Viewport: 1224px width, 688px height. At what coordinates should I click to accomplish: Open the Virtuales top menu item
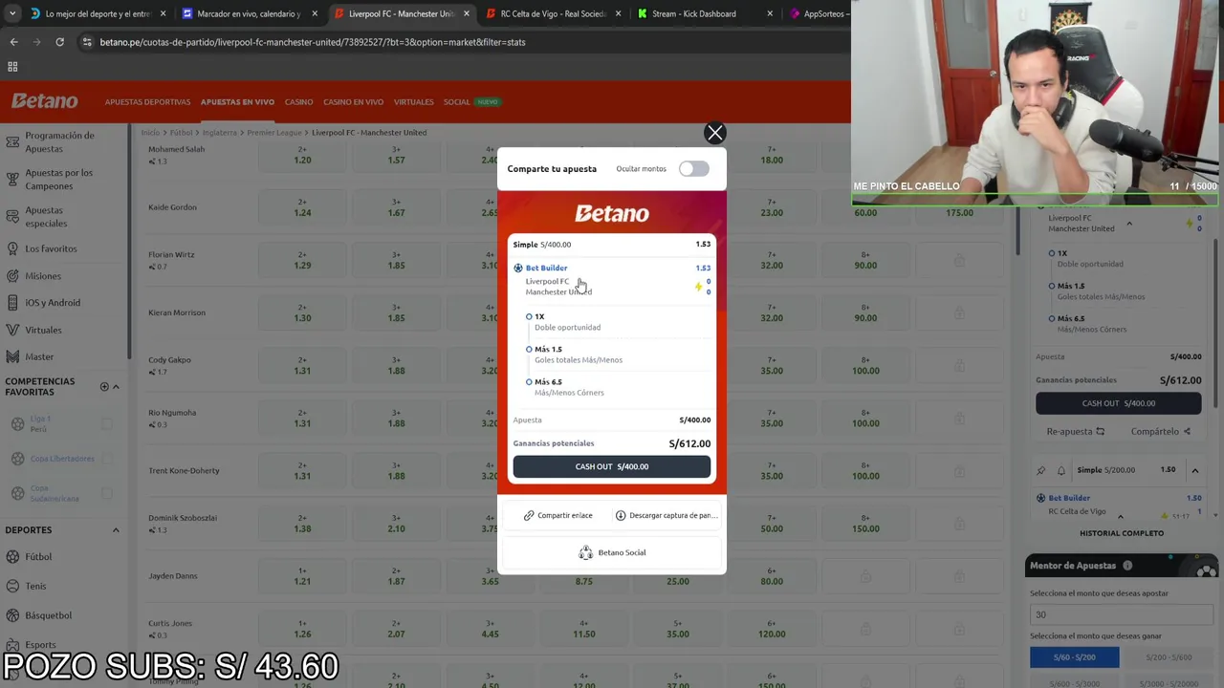pyautogui.click(x=413, y=101)
